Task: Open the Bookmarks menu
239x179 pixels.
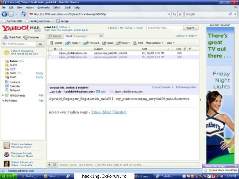Action: point(43,7)
